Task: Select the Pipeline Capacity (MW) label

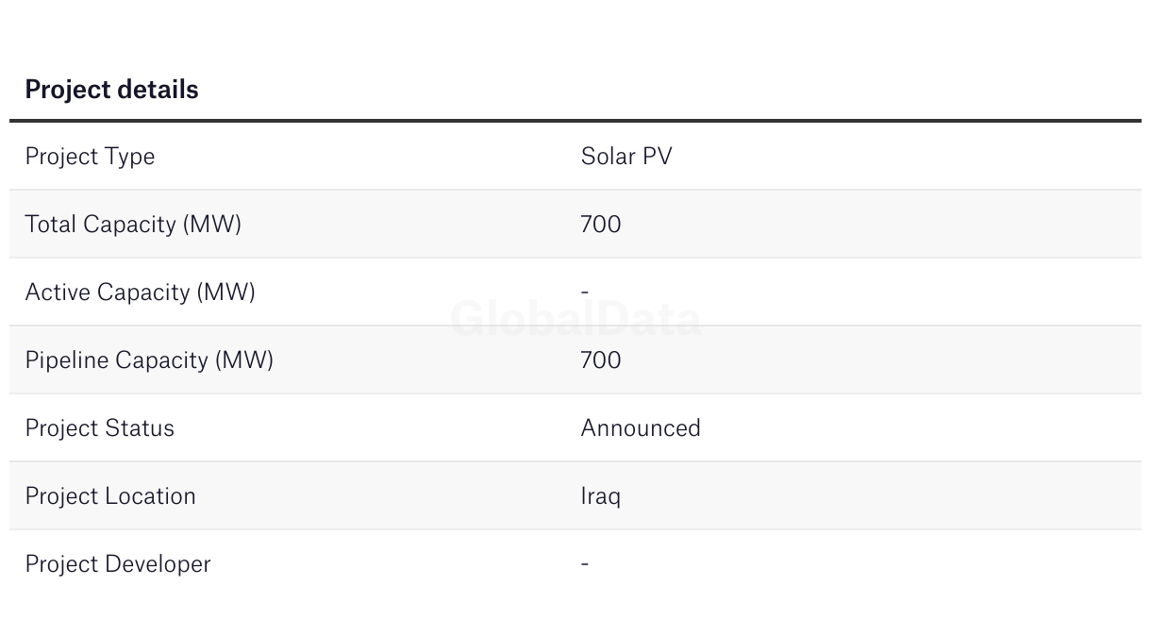Action: 149,360
